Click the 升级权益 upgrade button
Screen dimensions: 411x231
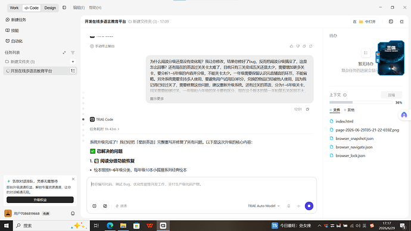coord(40,200)
